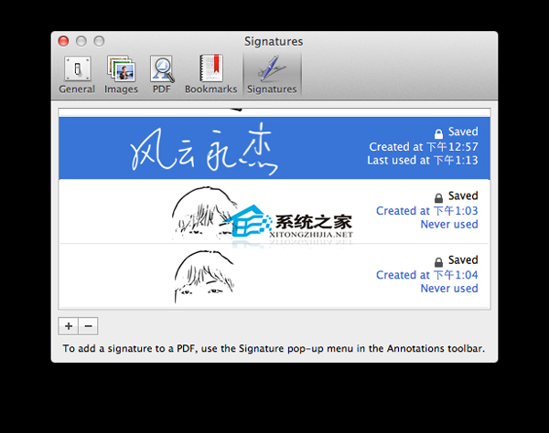Click the "Created at 下午12:57" label

point(423,146)
